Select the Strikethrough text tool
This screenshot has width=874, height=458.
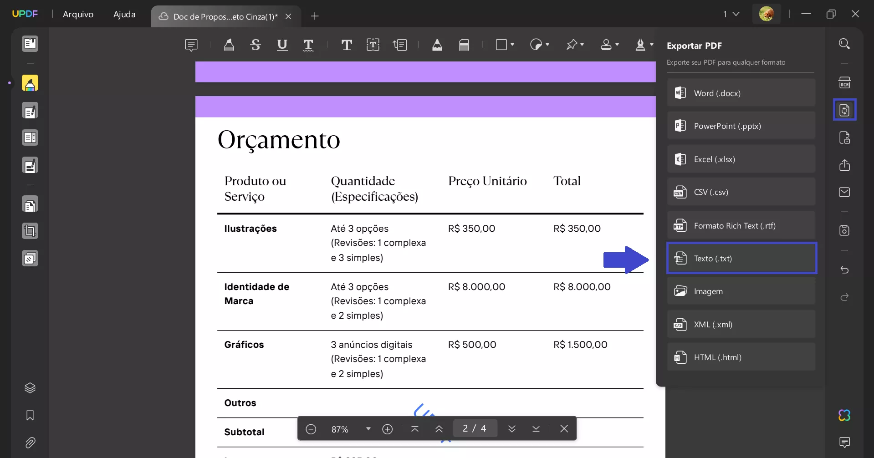[256, 45]
